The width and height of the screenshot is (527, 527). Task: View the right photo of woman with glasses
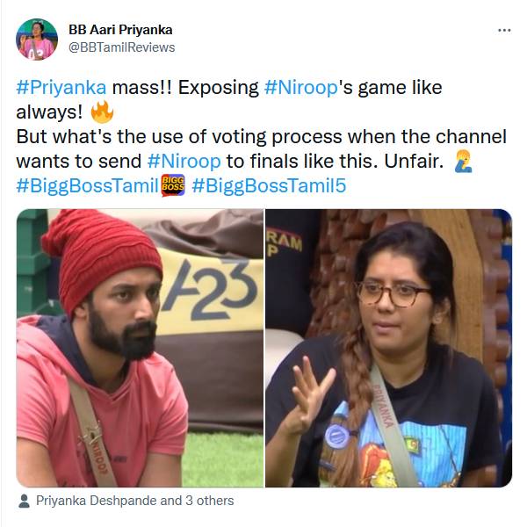[389, 348]
